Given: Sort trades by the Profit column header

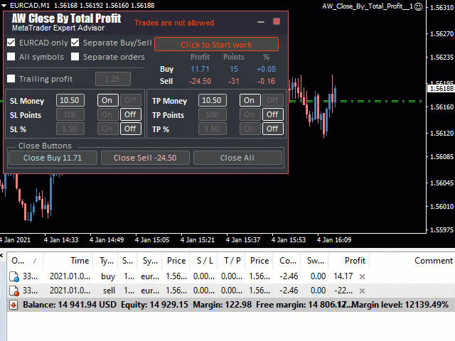Looking at the screenshot, I should coord(354,261).
